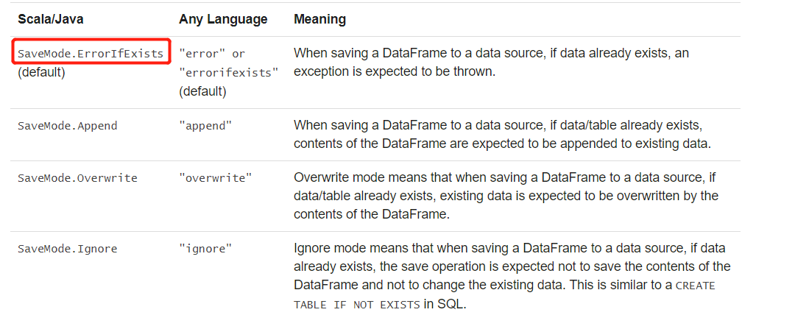Click the "error" or text in first row
Screen dimensions: 795x329
212,53
